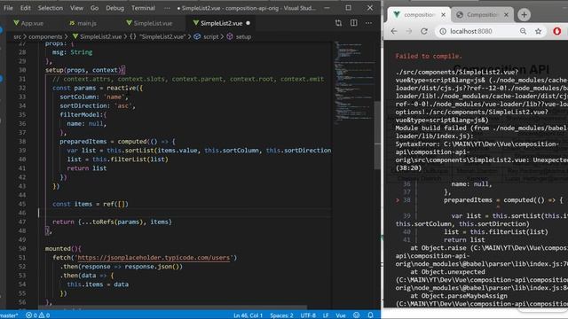Change end of line sequence LF
The height and width of the screenshot is (319, 568).
coord(326,315)
